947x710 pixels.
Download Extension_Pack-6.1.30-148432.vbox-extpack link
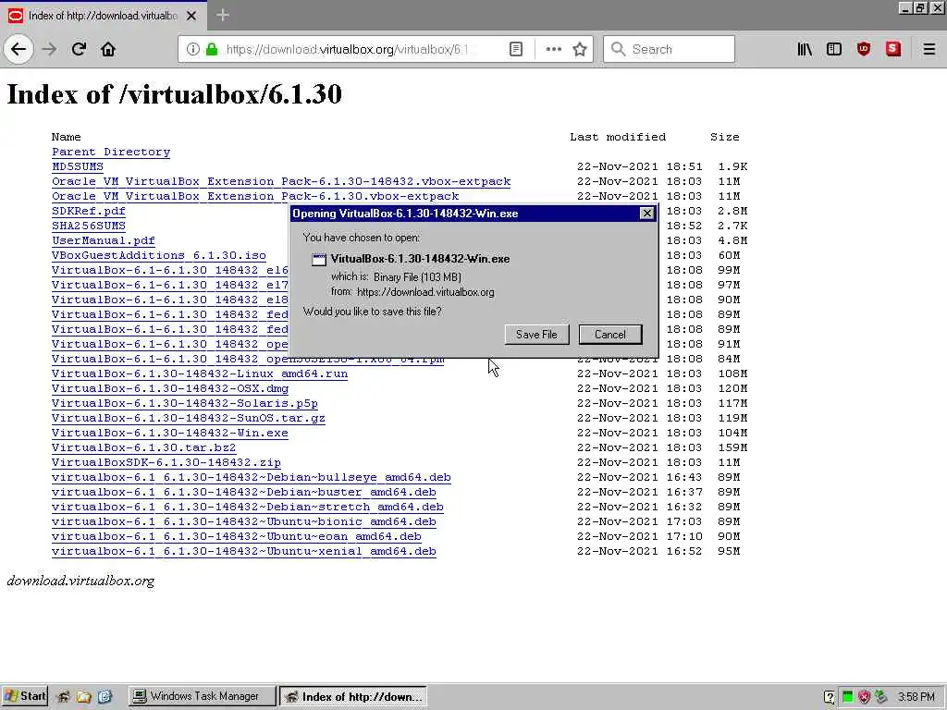281,182
